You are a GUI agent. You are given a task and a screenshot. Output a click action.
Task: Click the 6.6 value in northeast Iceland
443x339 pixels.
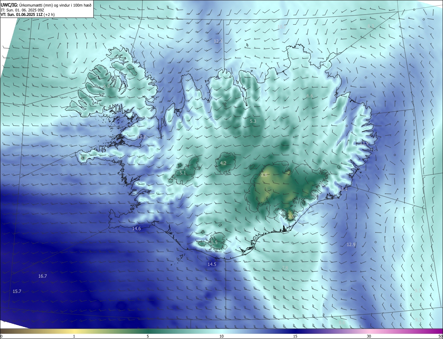310,96
